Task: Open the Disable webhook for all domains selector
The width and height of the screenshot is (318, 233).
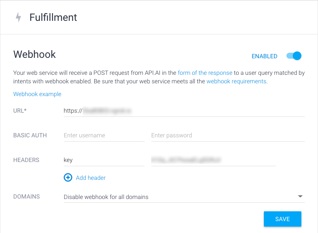Action: tap(184, 197)
